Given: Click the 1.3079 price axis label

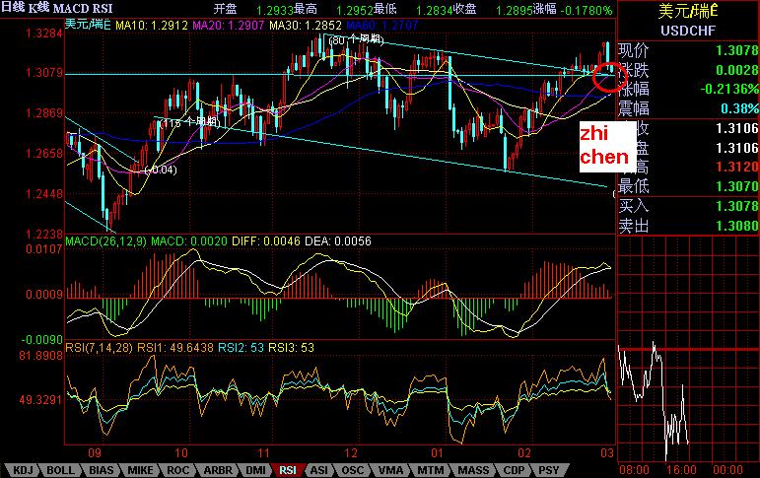Looking at the screenshot, I should pos(44,73).
